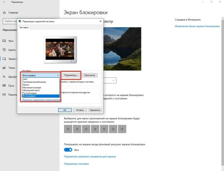Expand the Фотографии screensaver combo box
The height and width of the screenshot is (171, 224).
point(40,75)
